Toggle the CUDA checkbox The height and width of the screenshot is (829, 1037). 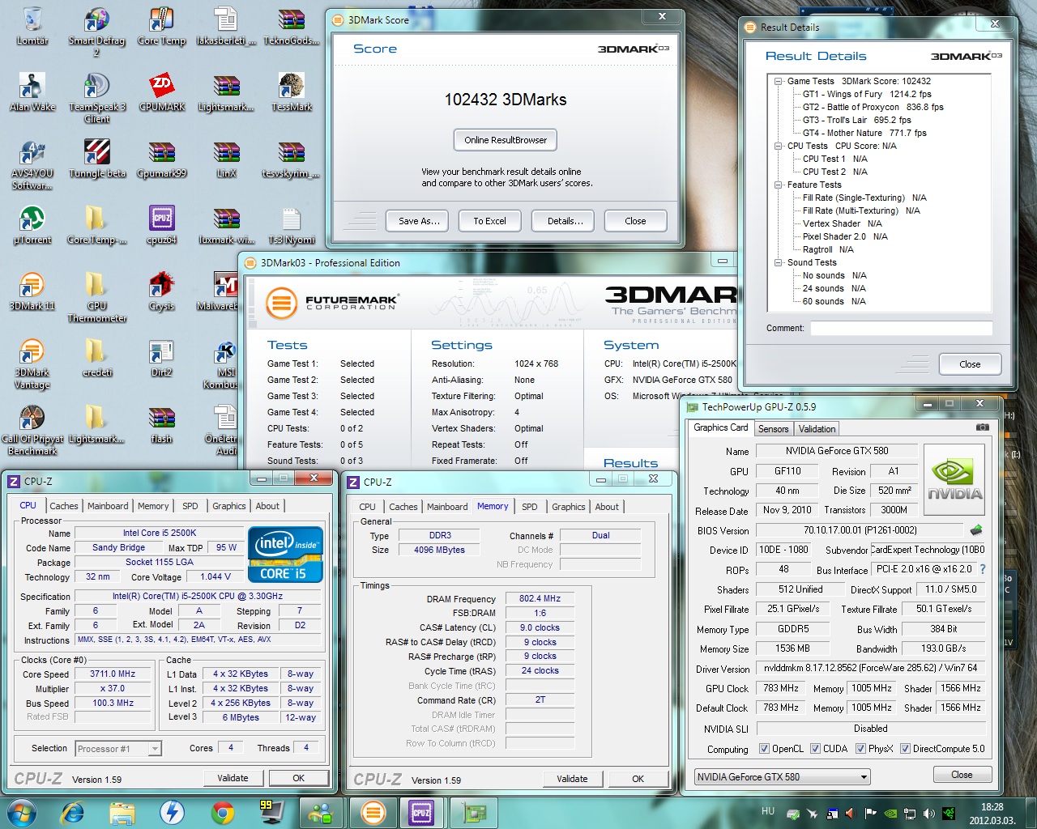(815, 749)
